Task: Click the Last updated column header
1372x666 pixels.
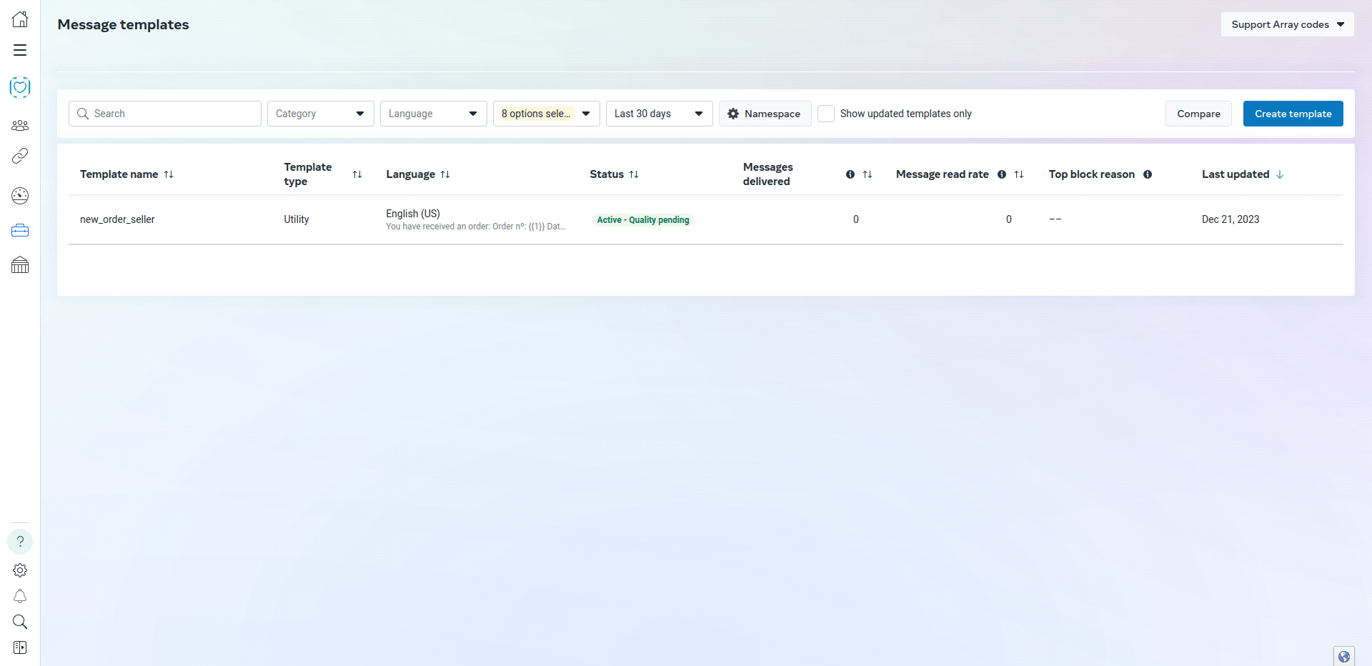Action: pos(1236,174)
